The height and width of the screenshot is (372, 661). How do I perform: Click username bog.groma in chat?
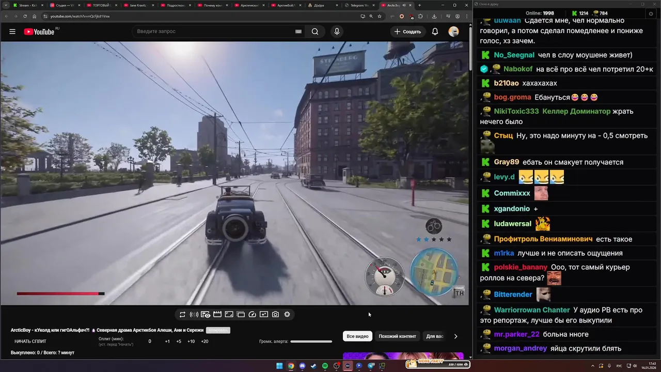coord(512,97)
